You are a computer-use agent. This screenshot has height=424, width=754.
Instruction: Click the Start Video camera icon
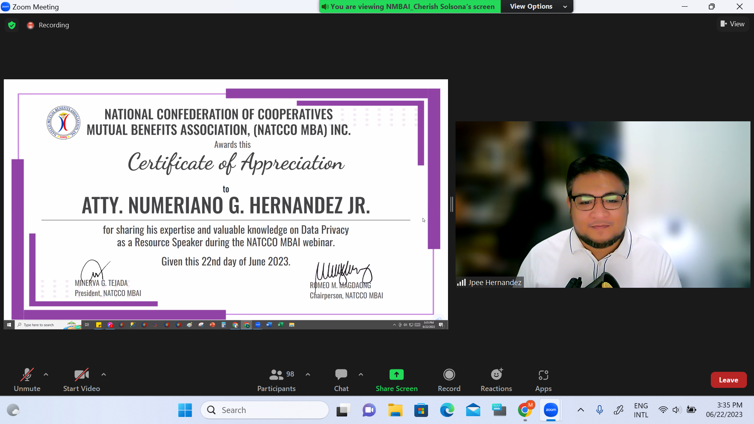[82, 375]
